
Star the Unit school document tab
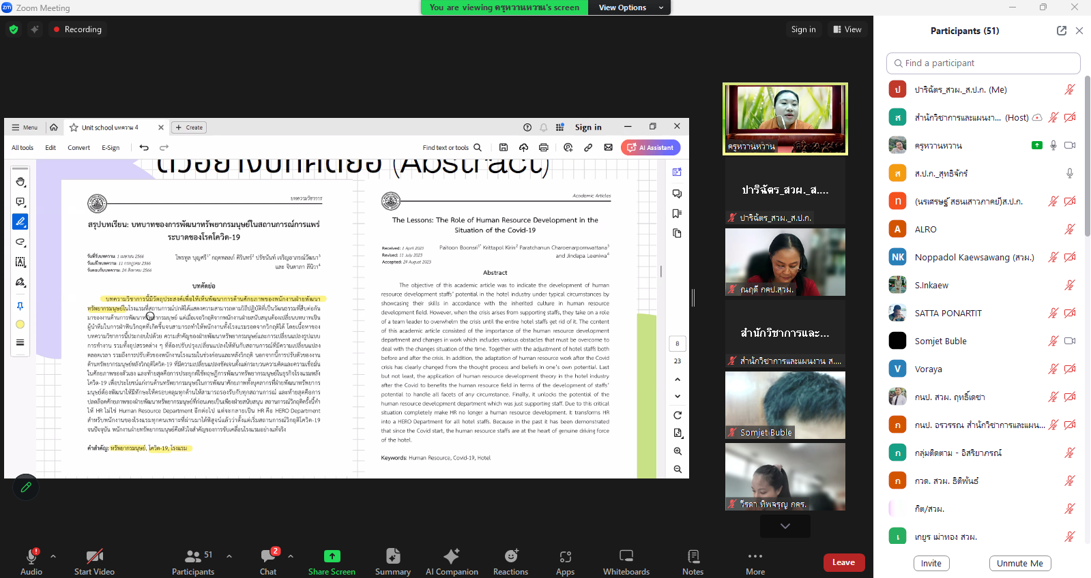pos(74,127)
